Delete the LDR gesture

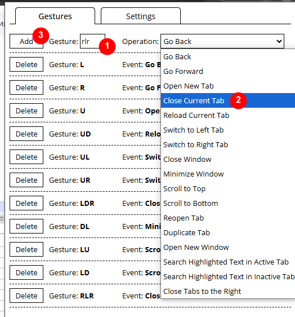26,203
